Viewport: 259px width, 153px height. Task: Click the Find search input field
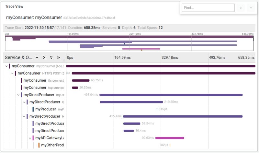[208, 8]
